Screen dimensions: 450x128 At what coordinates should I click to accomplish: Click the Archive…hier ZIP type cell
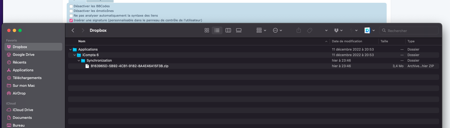(x=421, y=66)
